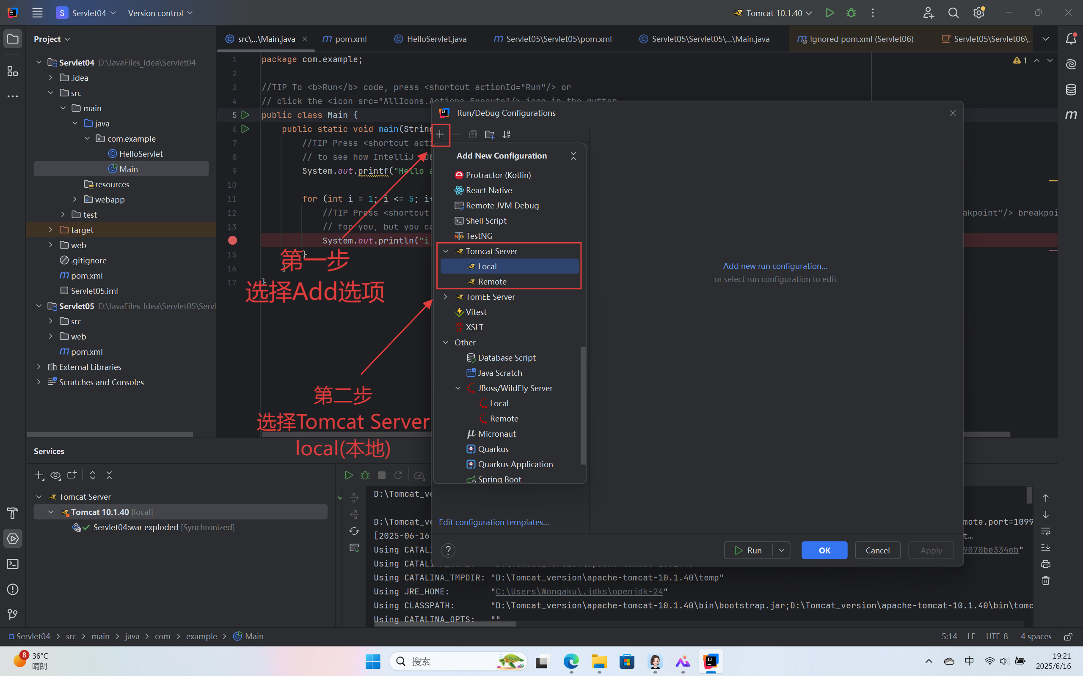Expand the TomEE Server node
This screenshot has width=1083, height=676.
(x=445, y=297)
